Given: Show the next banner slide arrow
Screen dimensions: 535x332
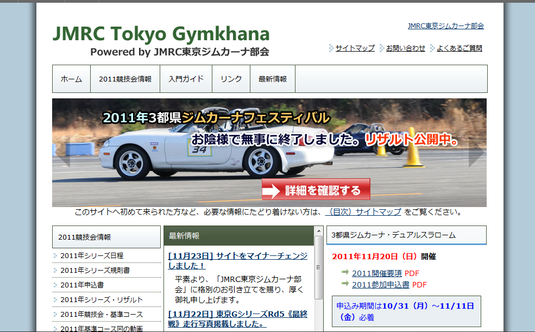Looking at the screenshot, I should [476, 153].
